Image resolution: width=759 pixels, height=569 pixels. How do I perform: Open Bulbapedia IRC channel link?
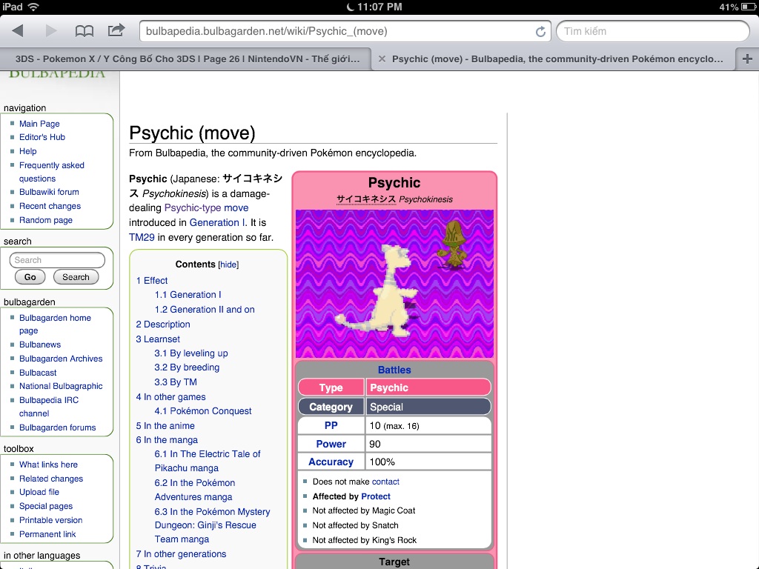pos(49,407)
